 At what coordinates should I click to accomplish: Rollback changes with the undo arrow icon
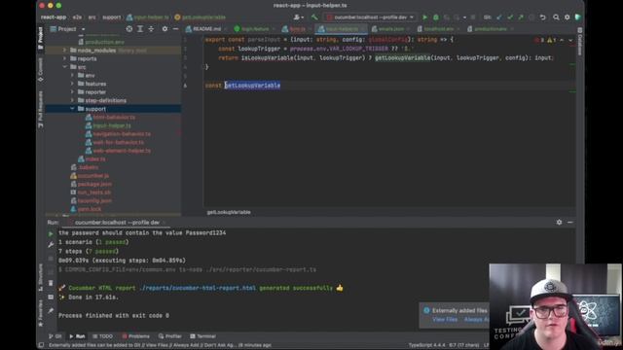click(x=543, y=17)
